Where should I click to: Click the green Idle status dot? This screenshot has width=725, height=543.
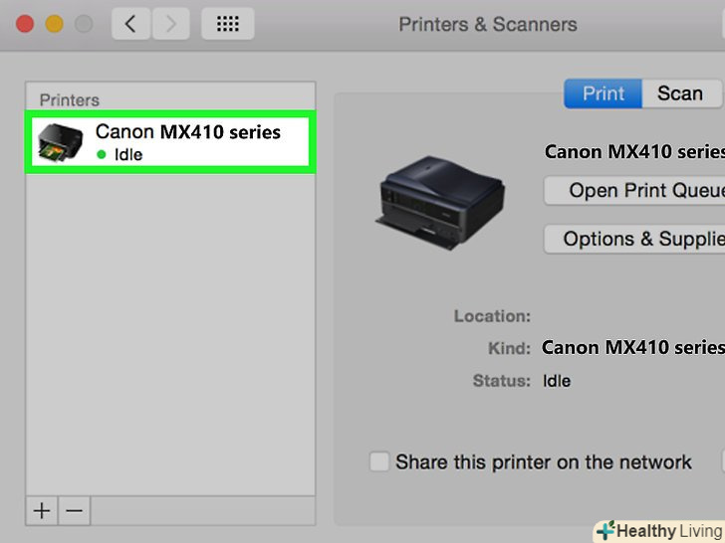(x=101, y=155)
